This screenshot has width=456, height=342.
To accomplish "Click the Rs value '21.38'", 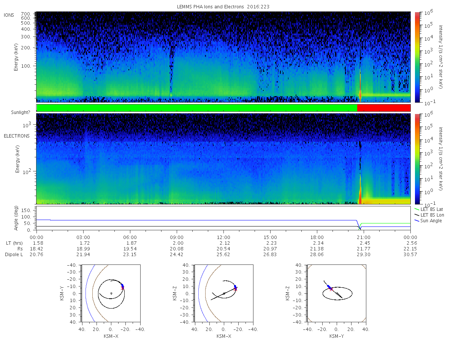I will point(317,249).
